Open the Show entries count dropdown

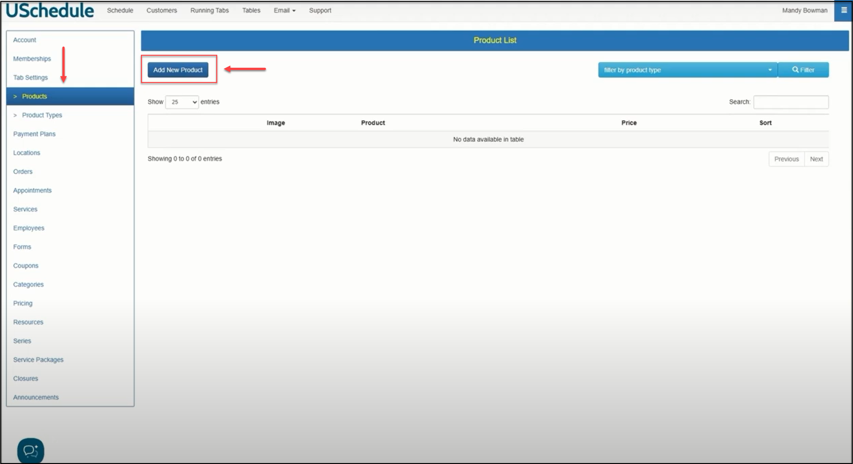point(182,102)
